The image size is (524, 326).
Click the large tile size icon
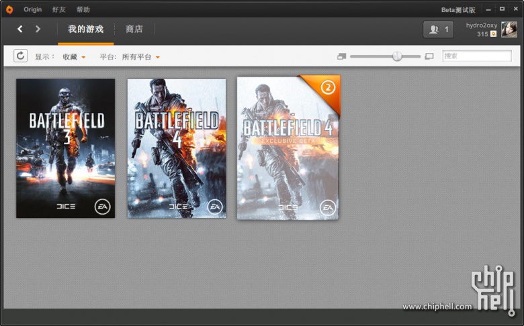tap(429, 56)
